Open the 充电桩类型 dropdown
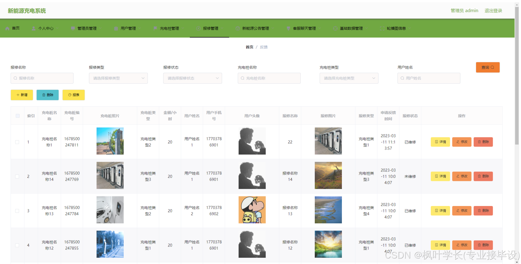 pos(349,78)
